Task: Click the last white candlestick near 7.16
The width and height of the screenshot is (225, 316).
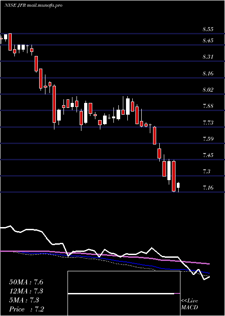Action: [178, 187]
